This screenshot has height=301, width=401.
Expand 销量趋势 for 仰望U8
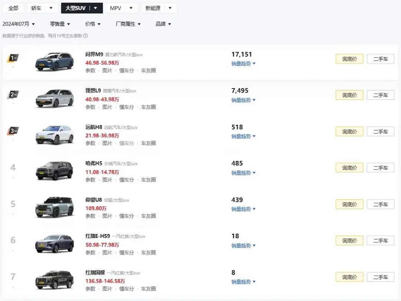click(243, 209)
